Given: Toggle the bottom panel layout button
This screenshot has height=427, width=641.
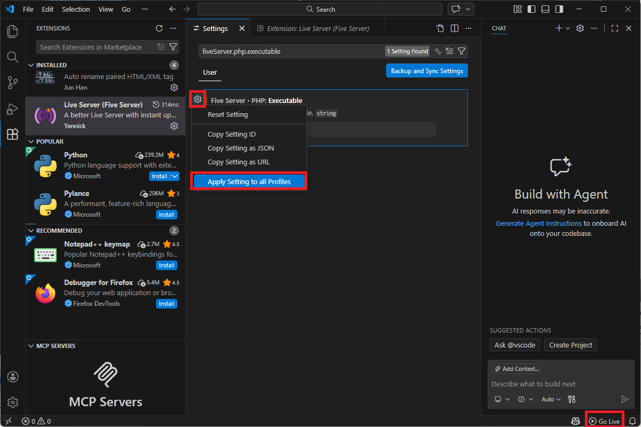Looking at the screenshot, I should click(x=545, y=9).
